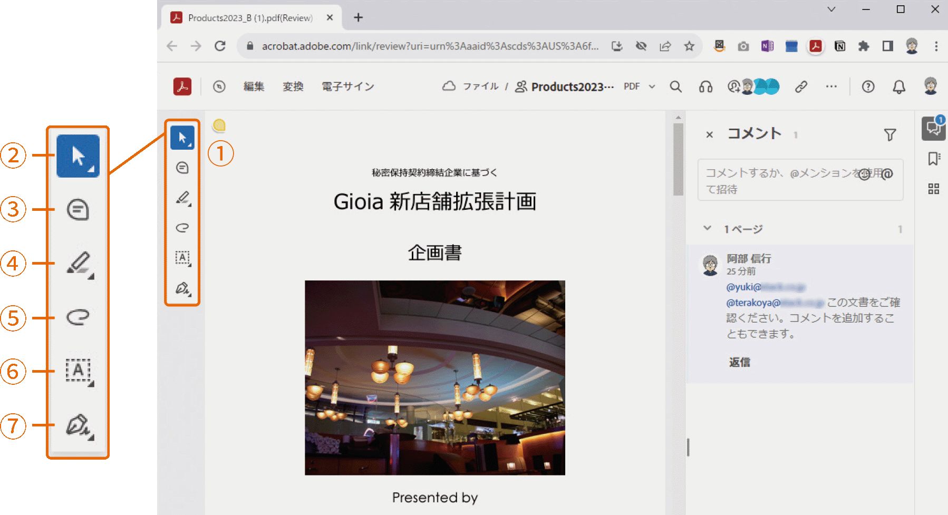Image resolution: width=948 pixels, height=515 pixels.
Task: Open the OneNote clipper extension
Action: (767, 46)
